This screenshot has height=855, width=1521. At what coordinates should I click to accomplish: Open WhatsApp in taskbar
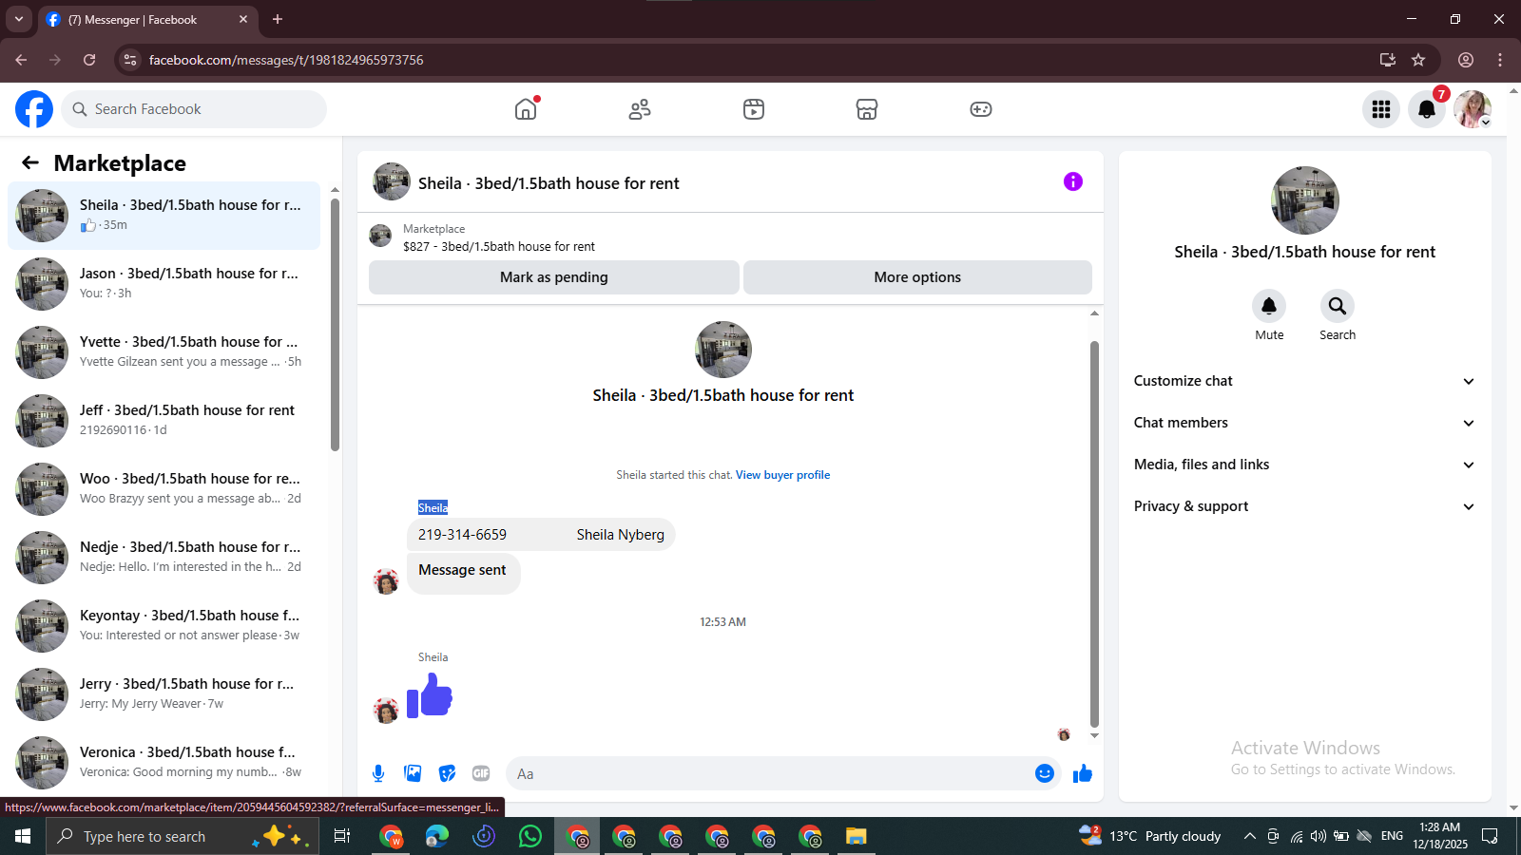[530, 836]
